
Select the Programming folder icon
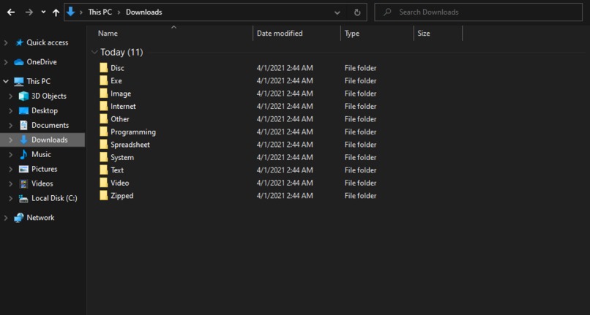[x=103, y=132]
